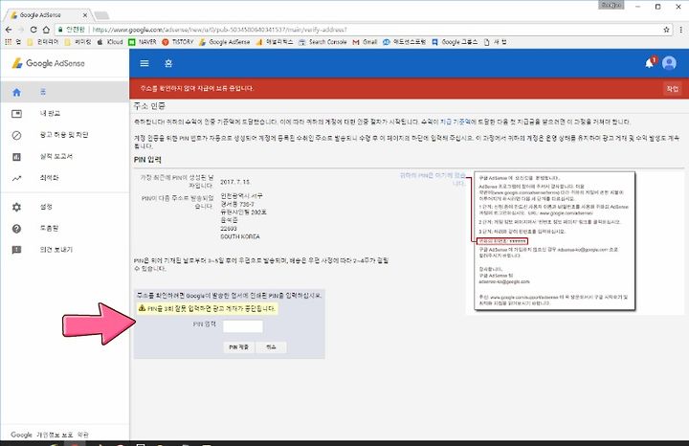Click the '주소 인증' page heading
The image size is (689, 446).
tap(149, 106)
